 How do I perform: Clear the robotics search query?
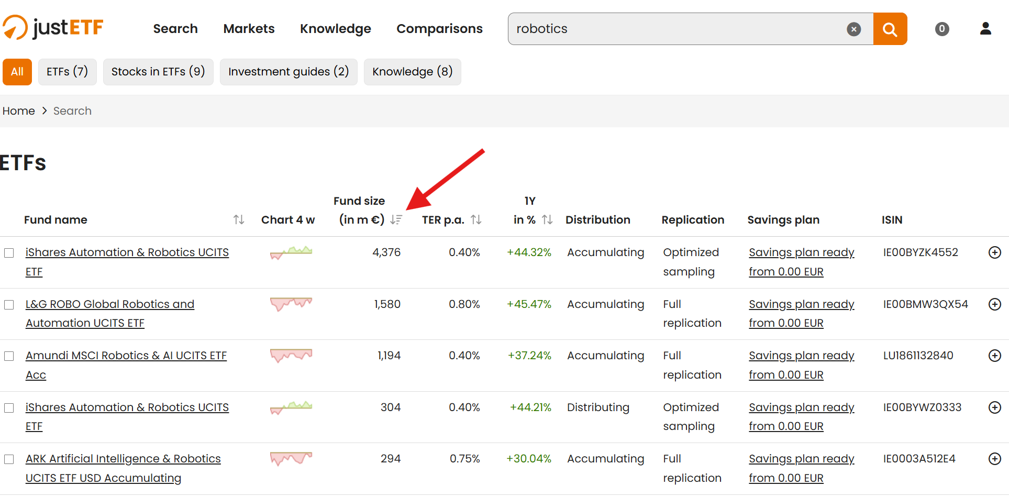pyautogui.click(x=853, y=29)
